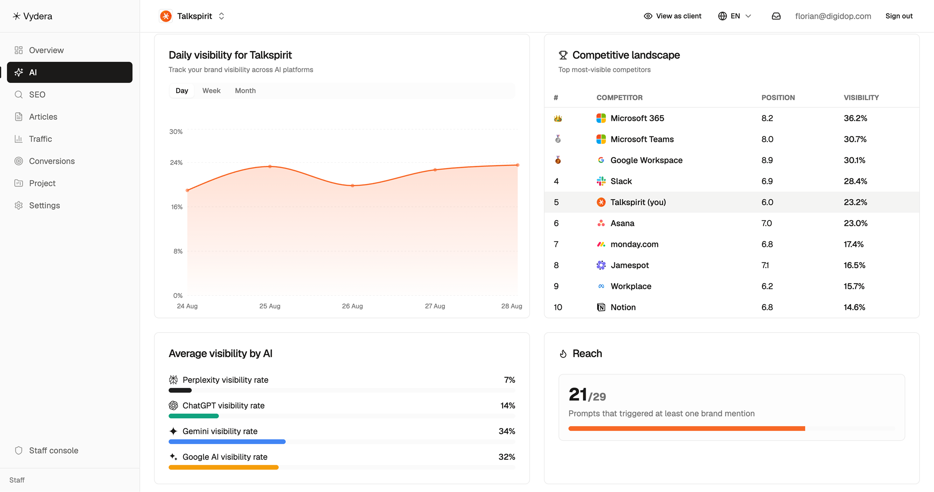934x492 pixels.
Task: Open the inbox tray icon
Action: coord(776,16)
